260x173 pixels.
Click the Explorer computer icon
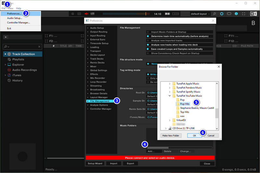click(x=9, y=65)
